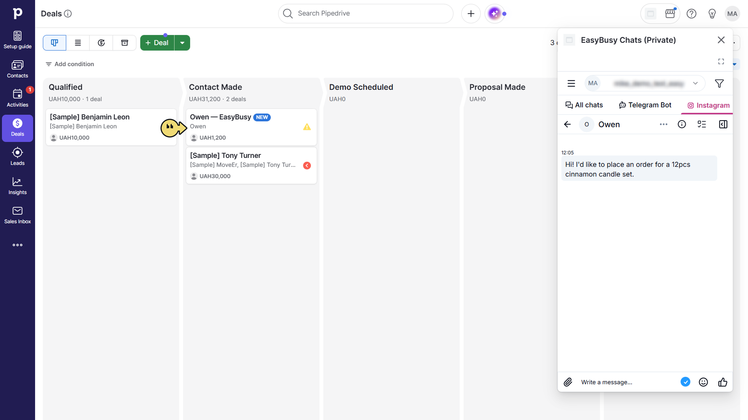Screen dimensions: 748x420
Task: Open the Benjamin Leon sample deal card
Action: [111, 127]
